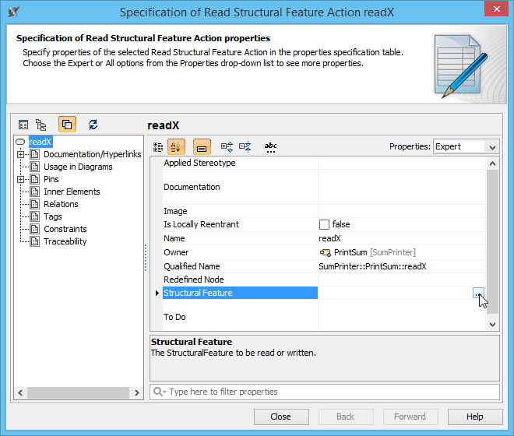Toggle Is Locally Reentrant checkbox
Viewport: 514px width, 436px height.
(x=324, y=224)
